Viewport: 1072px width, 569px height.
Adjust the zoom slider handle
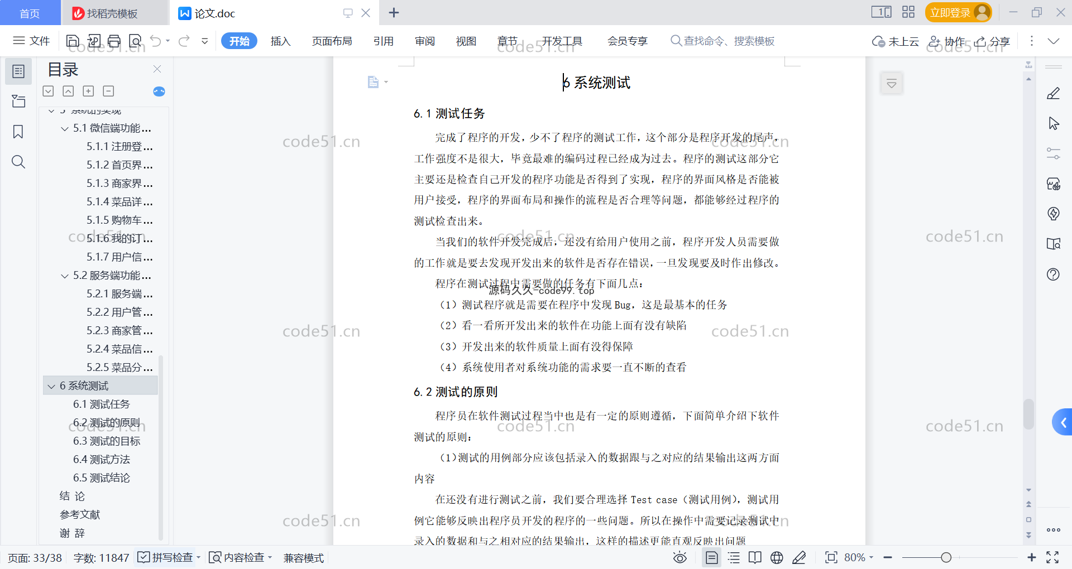point(946,557)
